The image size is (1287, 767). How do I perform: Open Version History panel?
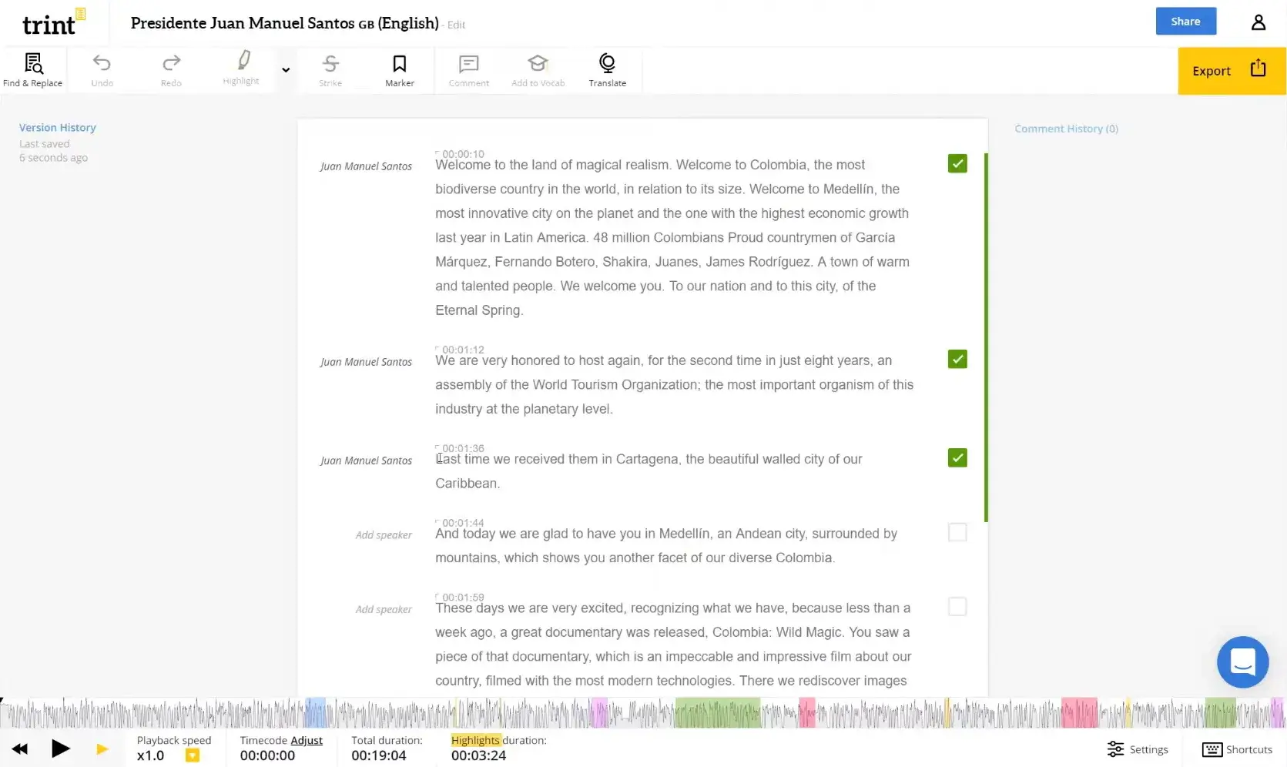coord(58,128)
